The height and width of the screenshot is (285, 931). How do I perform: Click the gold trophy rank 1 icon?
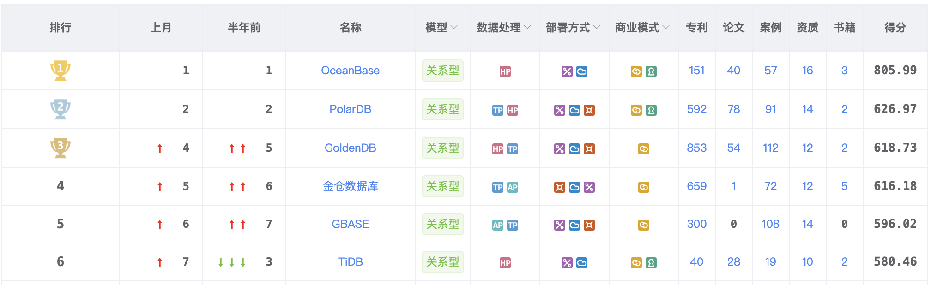click(x=60, y=70)
